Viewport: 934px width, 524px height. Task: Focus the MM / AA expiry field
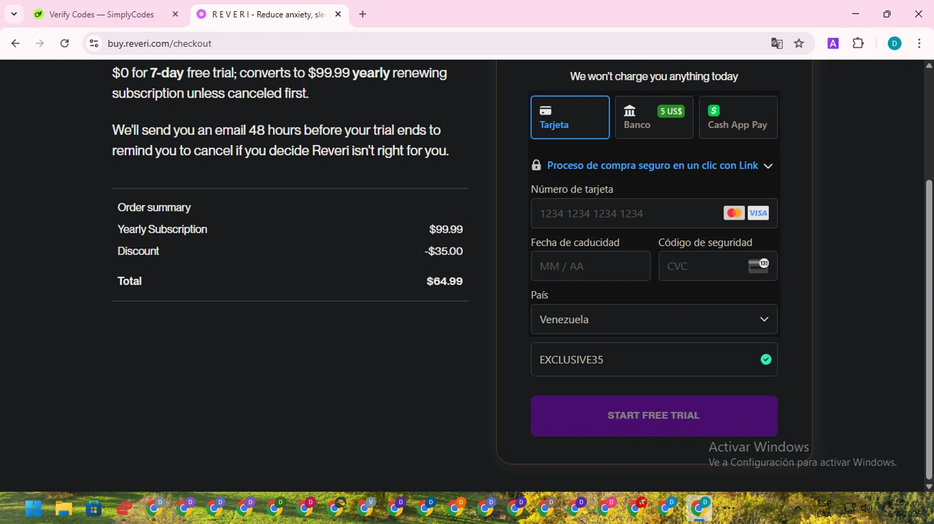click(x=590, y=266)
